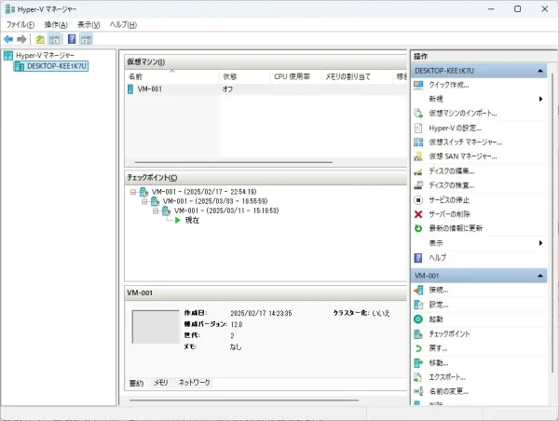Expand the 新規 submenu arrow

540,99
